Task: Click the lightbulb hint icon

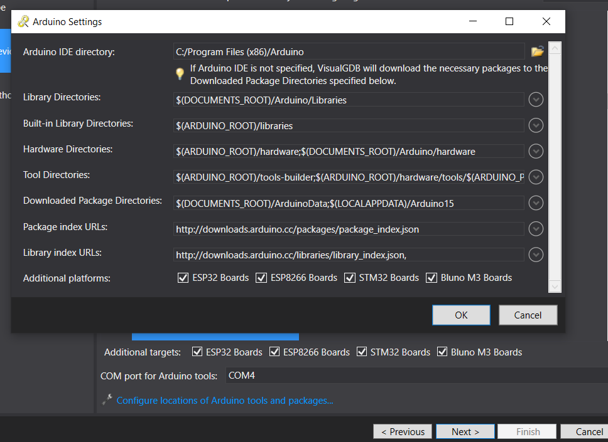Action: pos(180,73)
